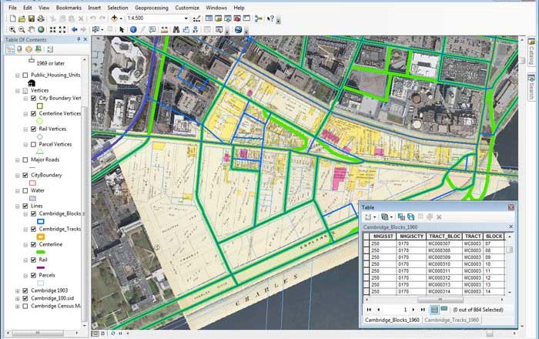Viewport: 539px width, 339px height.
Task: Expand the Cambridge_100.sid layer
Action: pyautogui.click(x=17, y=299)
